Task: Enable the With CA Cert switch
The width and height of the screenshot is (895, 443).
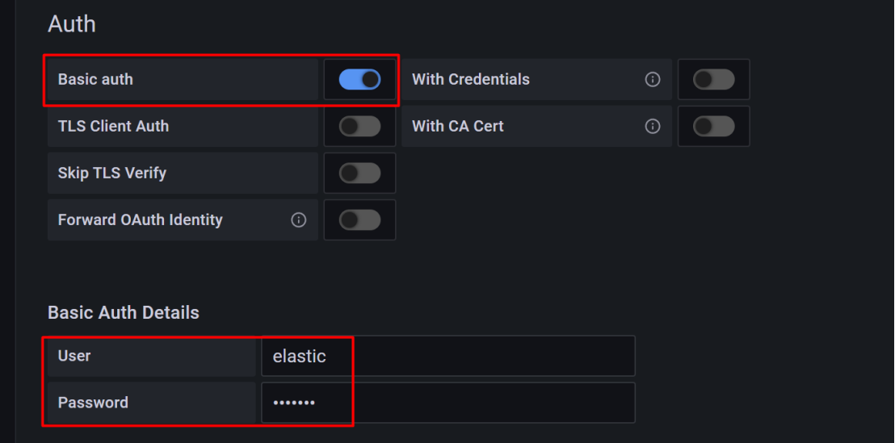Action: [713, 126]
